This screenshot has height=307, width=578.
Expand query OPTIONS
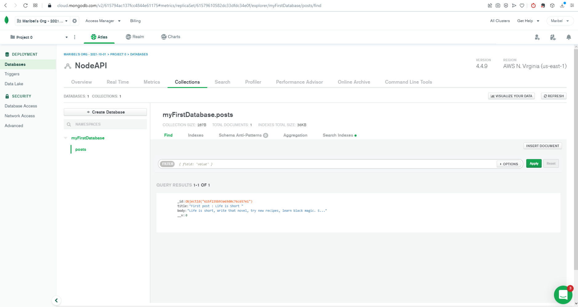coord(509,164)
